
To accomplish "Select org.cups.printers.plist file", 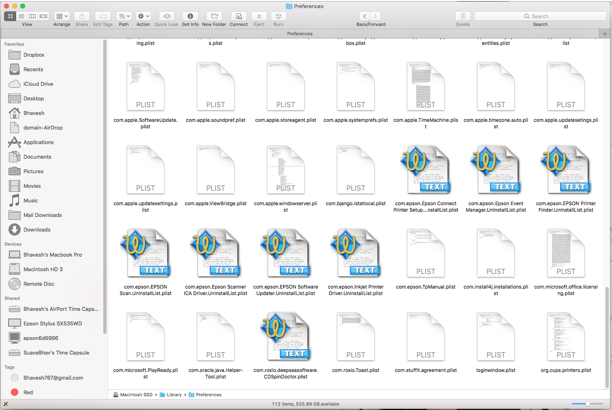I will (566, 337).
